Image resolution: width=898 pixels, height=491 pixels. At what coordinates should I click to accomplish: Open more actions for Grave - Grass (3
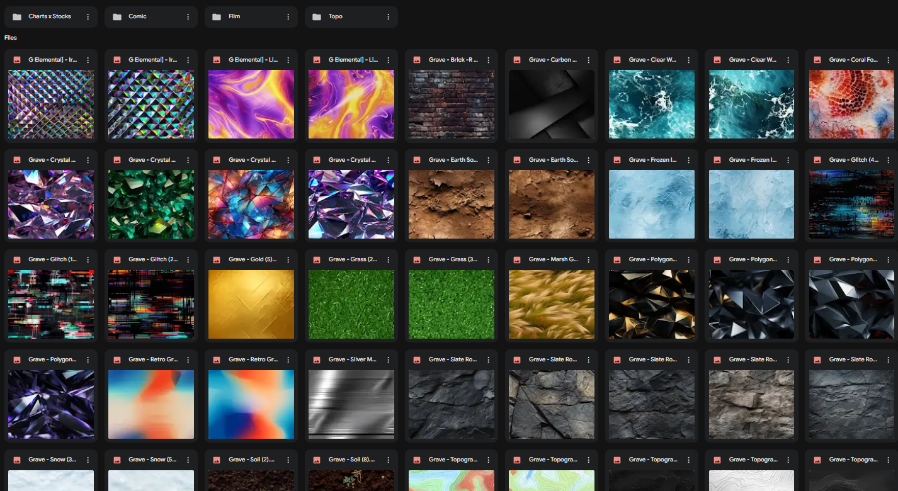coord(488,259)
